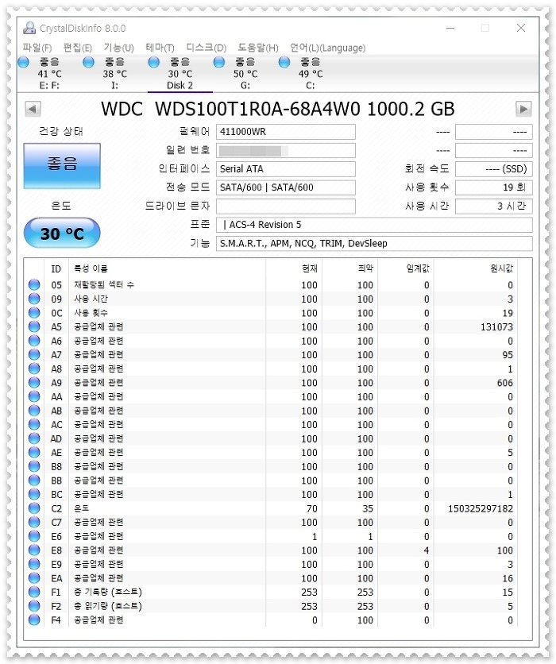
Task: Click status orb for attribute AA
Action: pyautogui.click(x=34, y=397)
